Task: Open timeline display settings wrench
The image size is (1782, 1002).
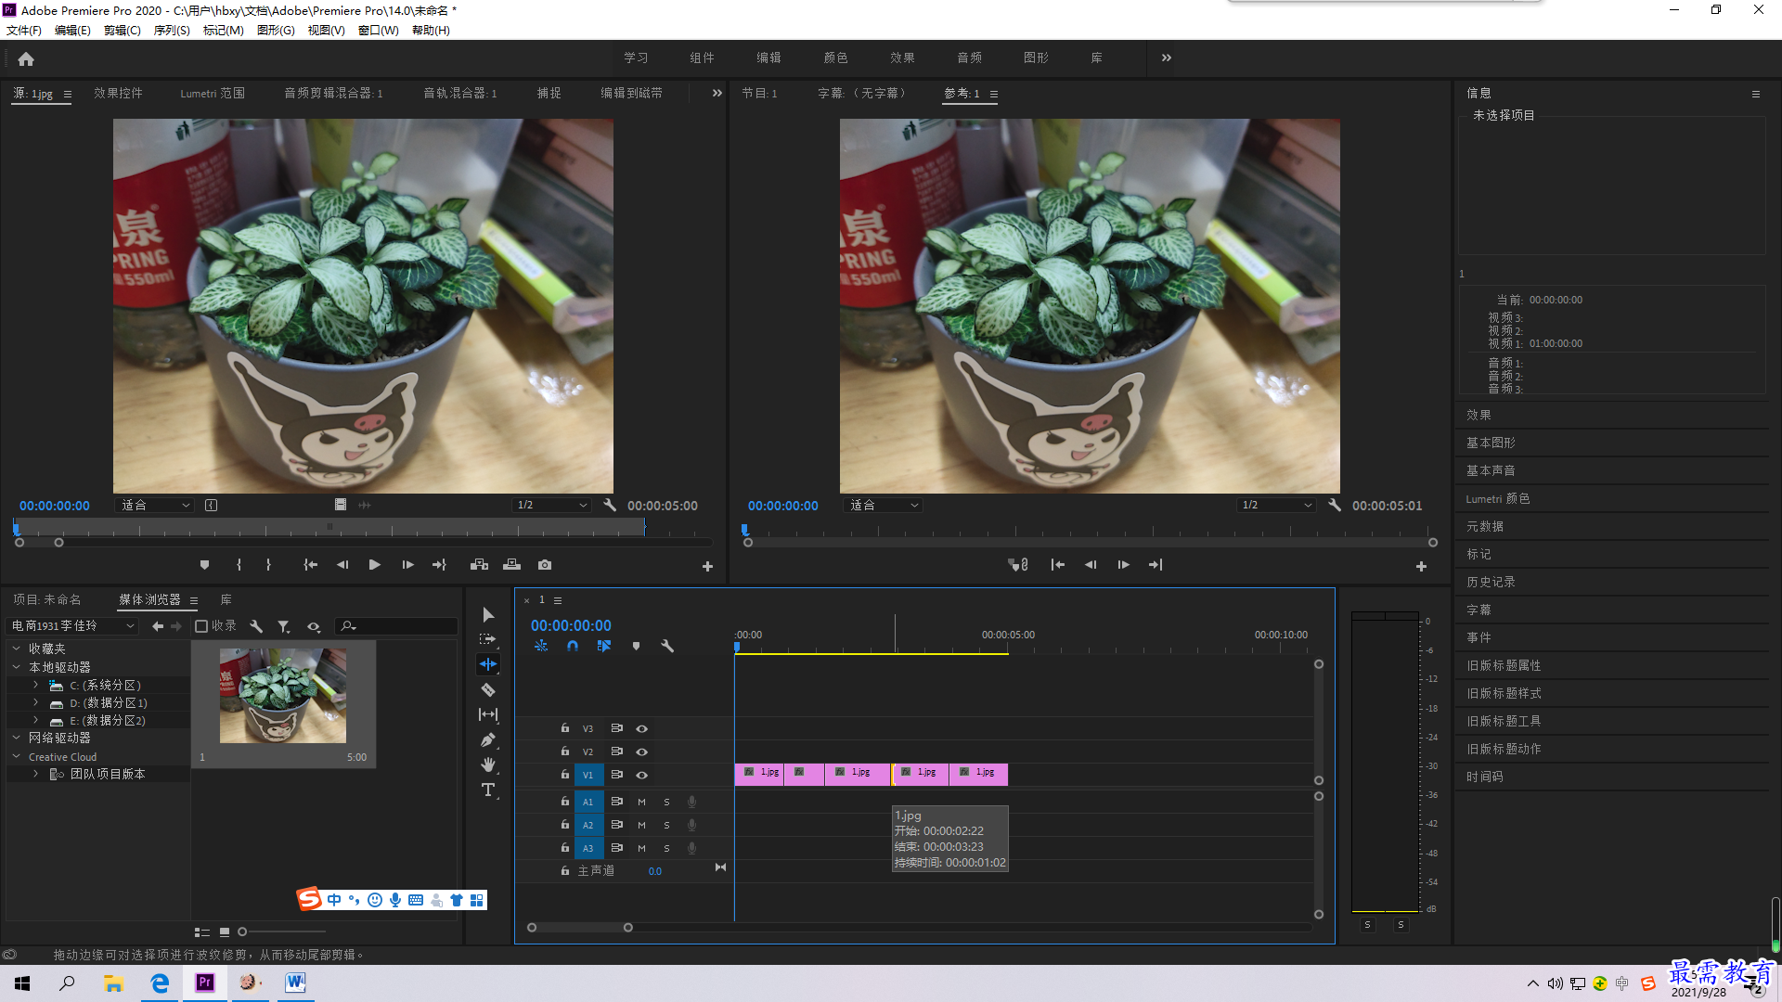Action: (x=667, y=646)
